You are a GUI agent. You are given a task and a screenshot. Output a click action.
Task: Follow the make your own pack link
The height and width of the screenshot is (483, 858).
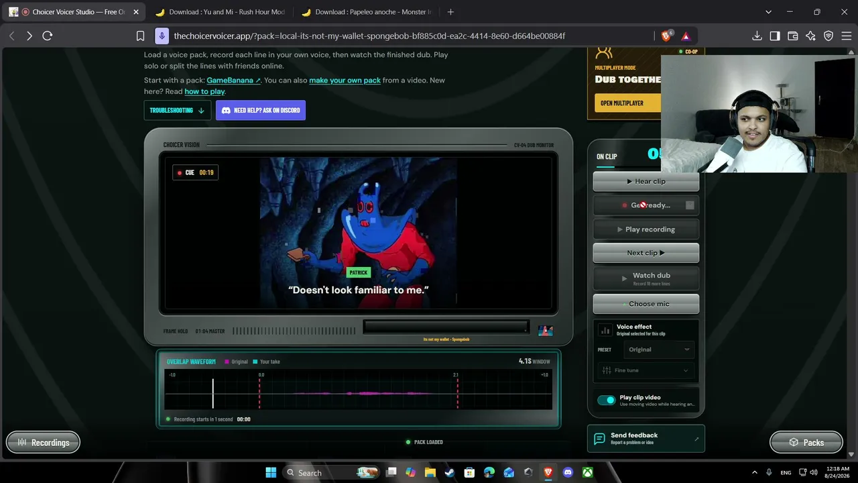click(345, 80)
